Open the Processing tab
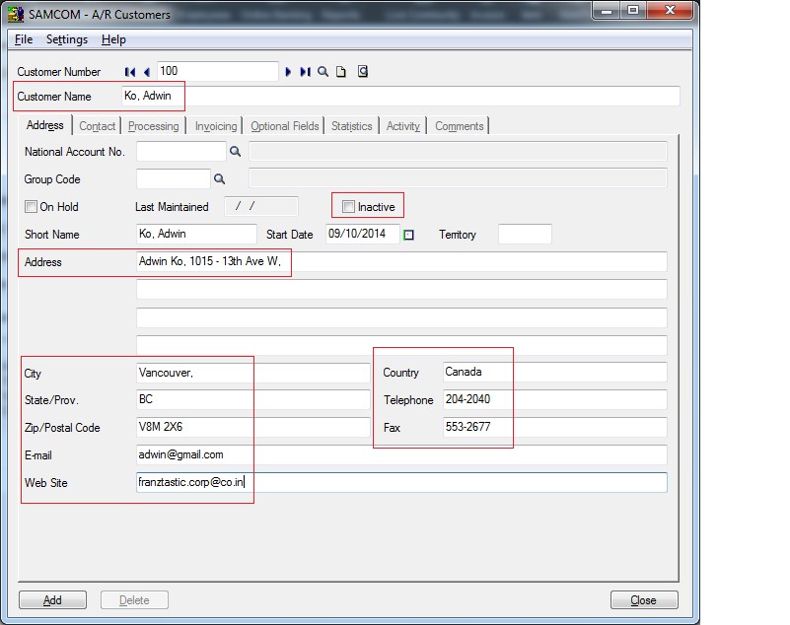 (x=153, y=126)
